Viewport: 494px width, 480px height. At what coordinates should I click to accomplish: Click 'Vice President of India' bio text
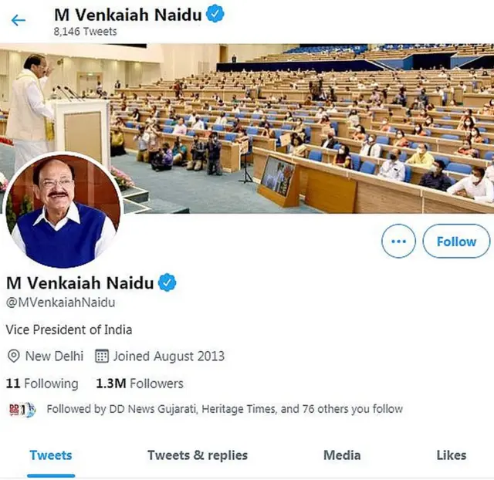tap(69, 330)
